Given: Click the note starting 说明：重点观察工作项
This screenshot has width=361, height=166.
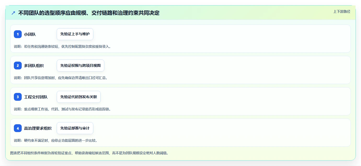Looking at the screenshot, I should pyautogui.click(x=62, y=109).
